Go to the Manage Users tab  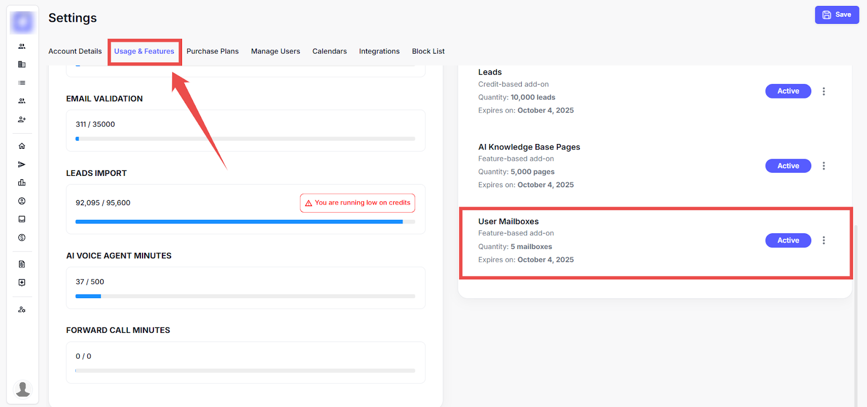(x=275, y=51)
